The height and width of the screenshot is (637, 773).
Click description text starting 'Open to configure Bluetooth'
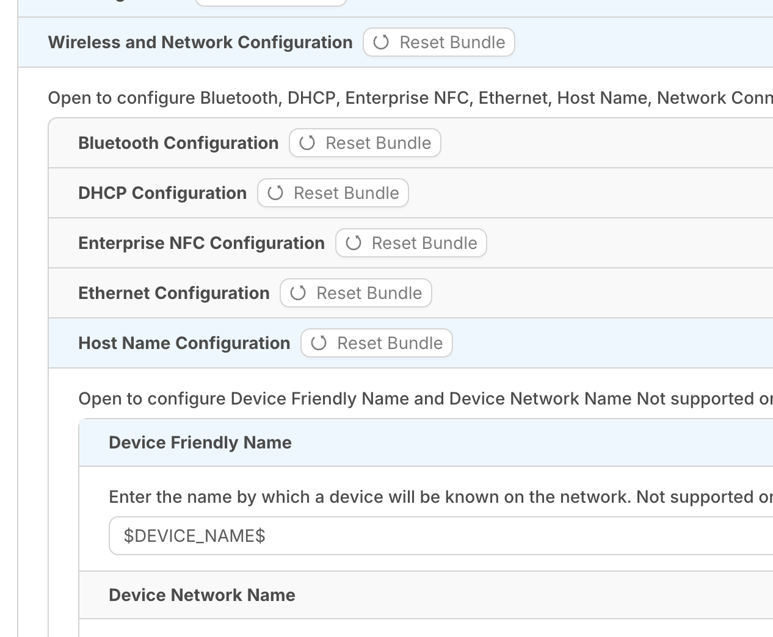point(410,98)
